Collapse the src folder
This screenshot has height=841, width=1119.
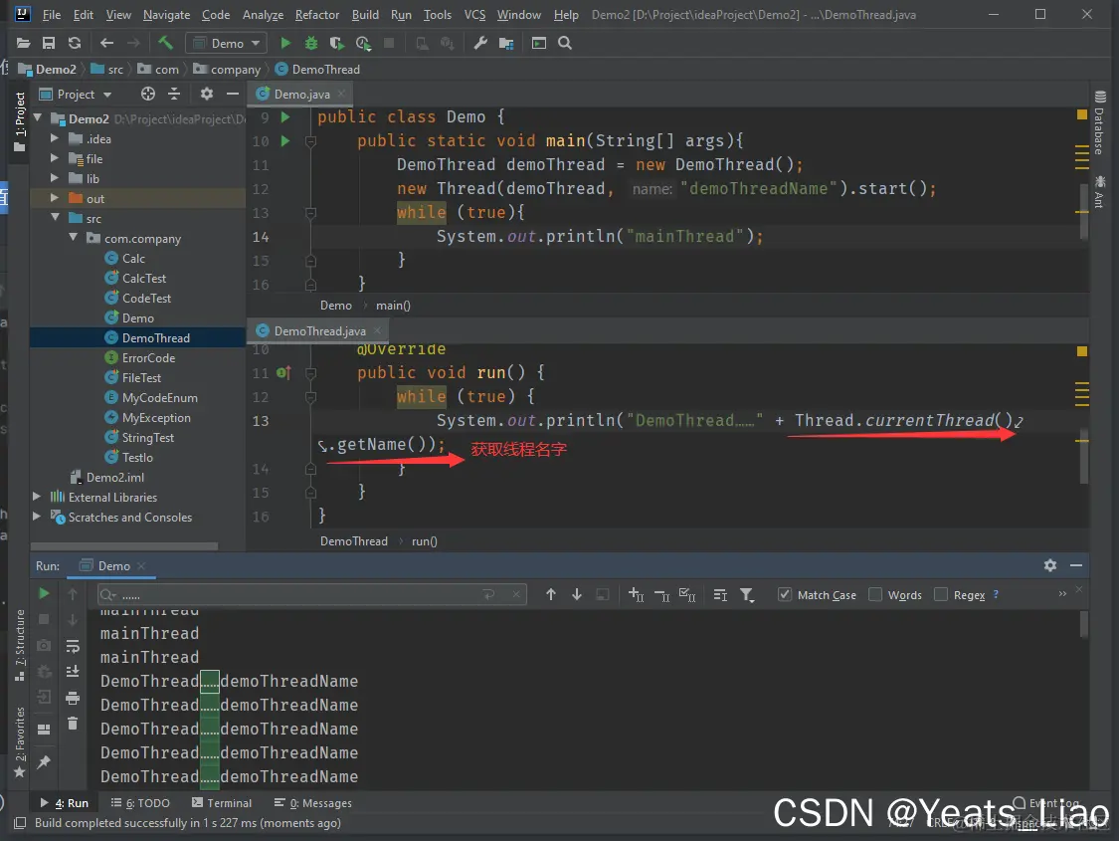coord(55,218)
